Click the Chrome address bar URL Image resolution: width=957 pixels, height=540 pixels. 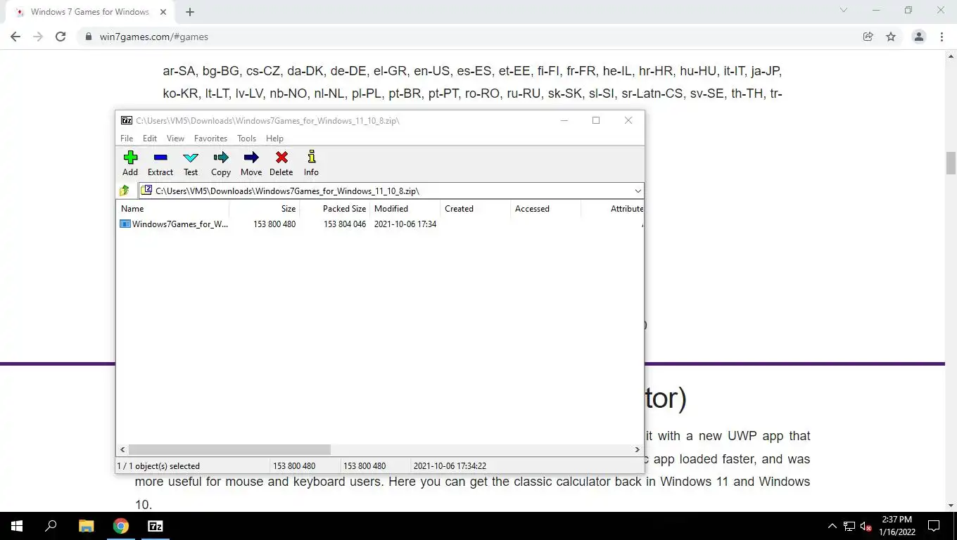(154, 37)
